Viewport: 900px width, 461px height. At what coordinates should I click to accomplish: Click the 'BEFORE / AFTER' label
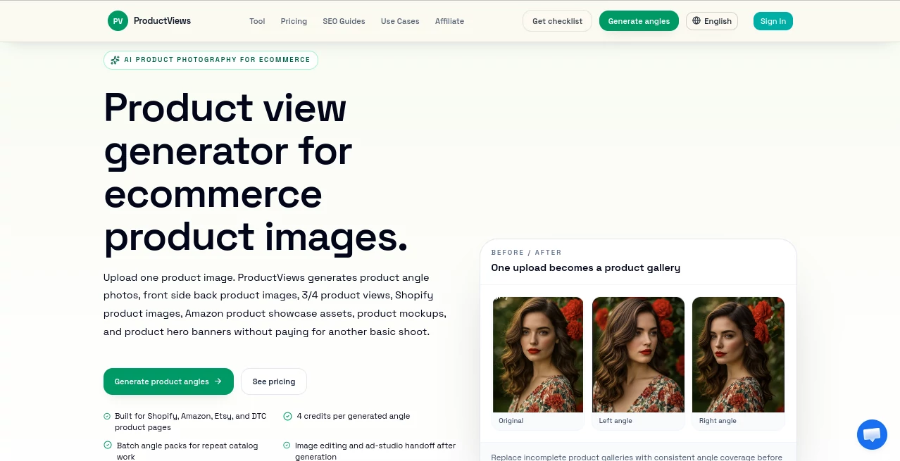pyautogui.click(x=526, y=252)
